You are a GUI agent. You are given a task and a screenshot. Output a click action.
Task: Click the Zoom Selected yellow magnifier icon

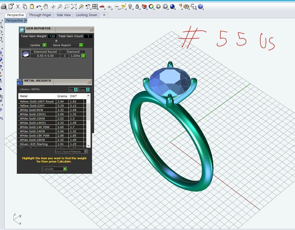point(81,7)
